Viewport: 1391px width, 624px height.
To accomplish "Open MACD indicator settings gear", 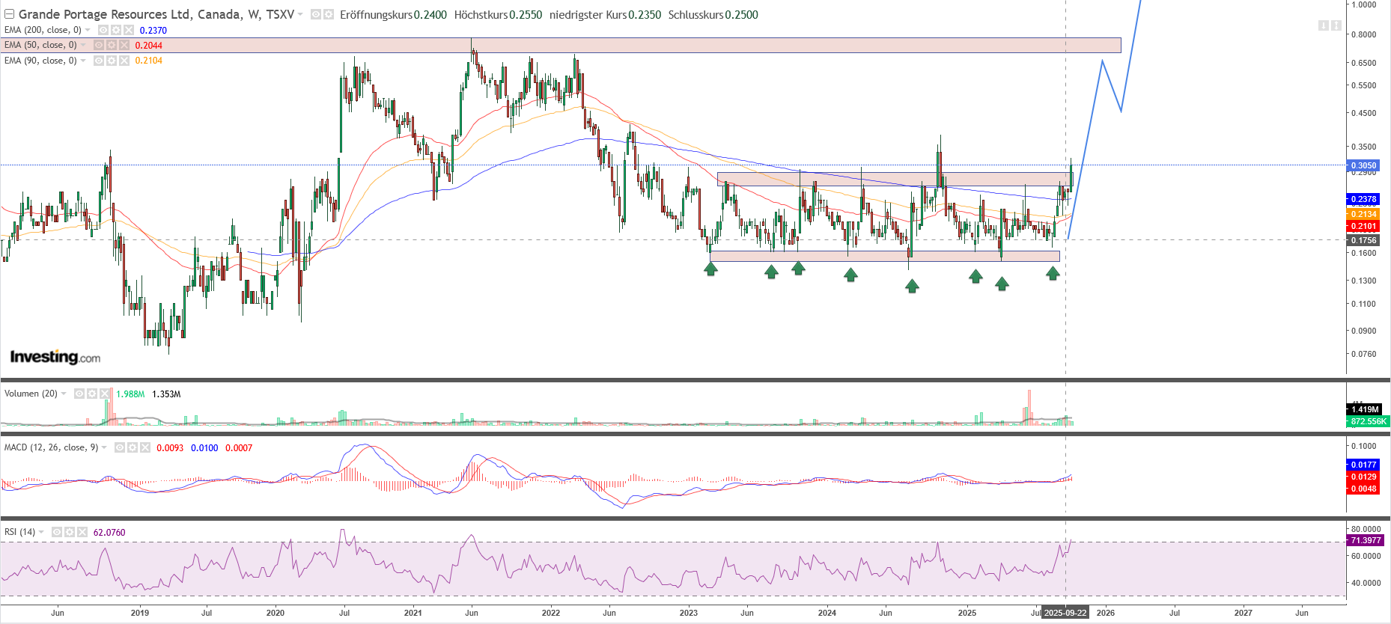I will coord(133,447).
